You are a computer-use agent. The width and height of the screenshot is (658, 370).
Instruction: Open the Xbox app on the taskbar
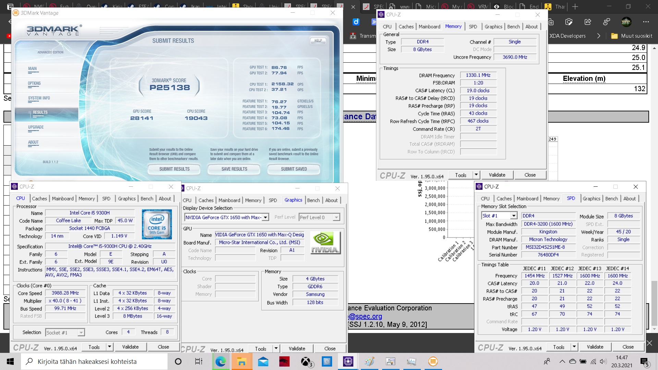click(306, 361)
